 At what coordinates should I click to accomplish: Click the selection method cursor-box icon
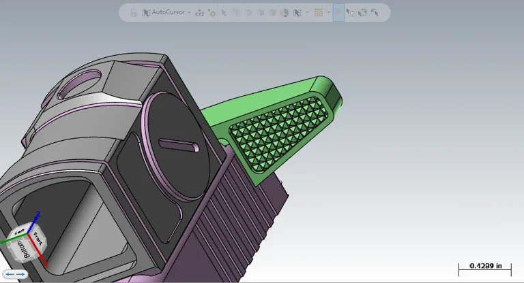tap(297, 12)
